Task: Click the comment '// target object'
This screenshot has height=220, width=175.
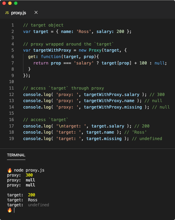Action: click(43, 25)
